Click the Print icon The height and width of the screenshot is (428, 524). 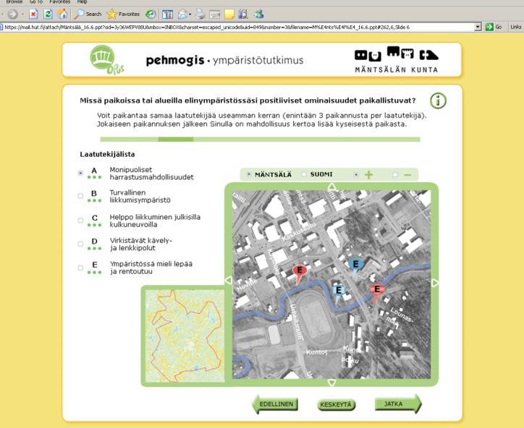tap(200, 14)
